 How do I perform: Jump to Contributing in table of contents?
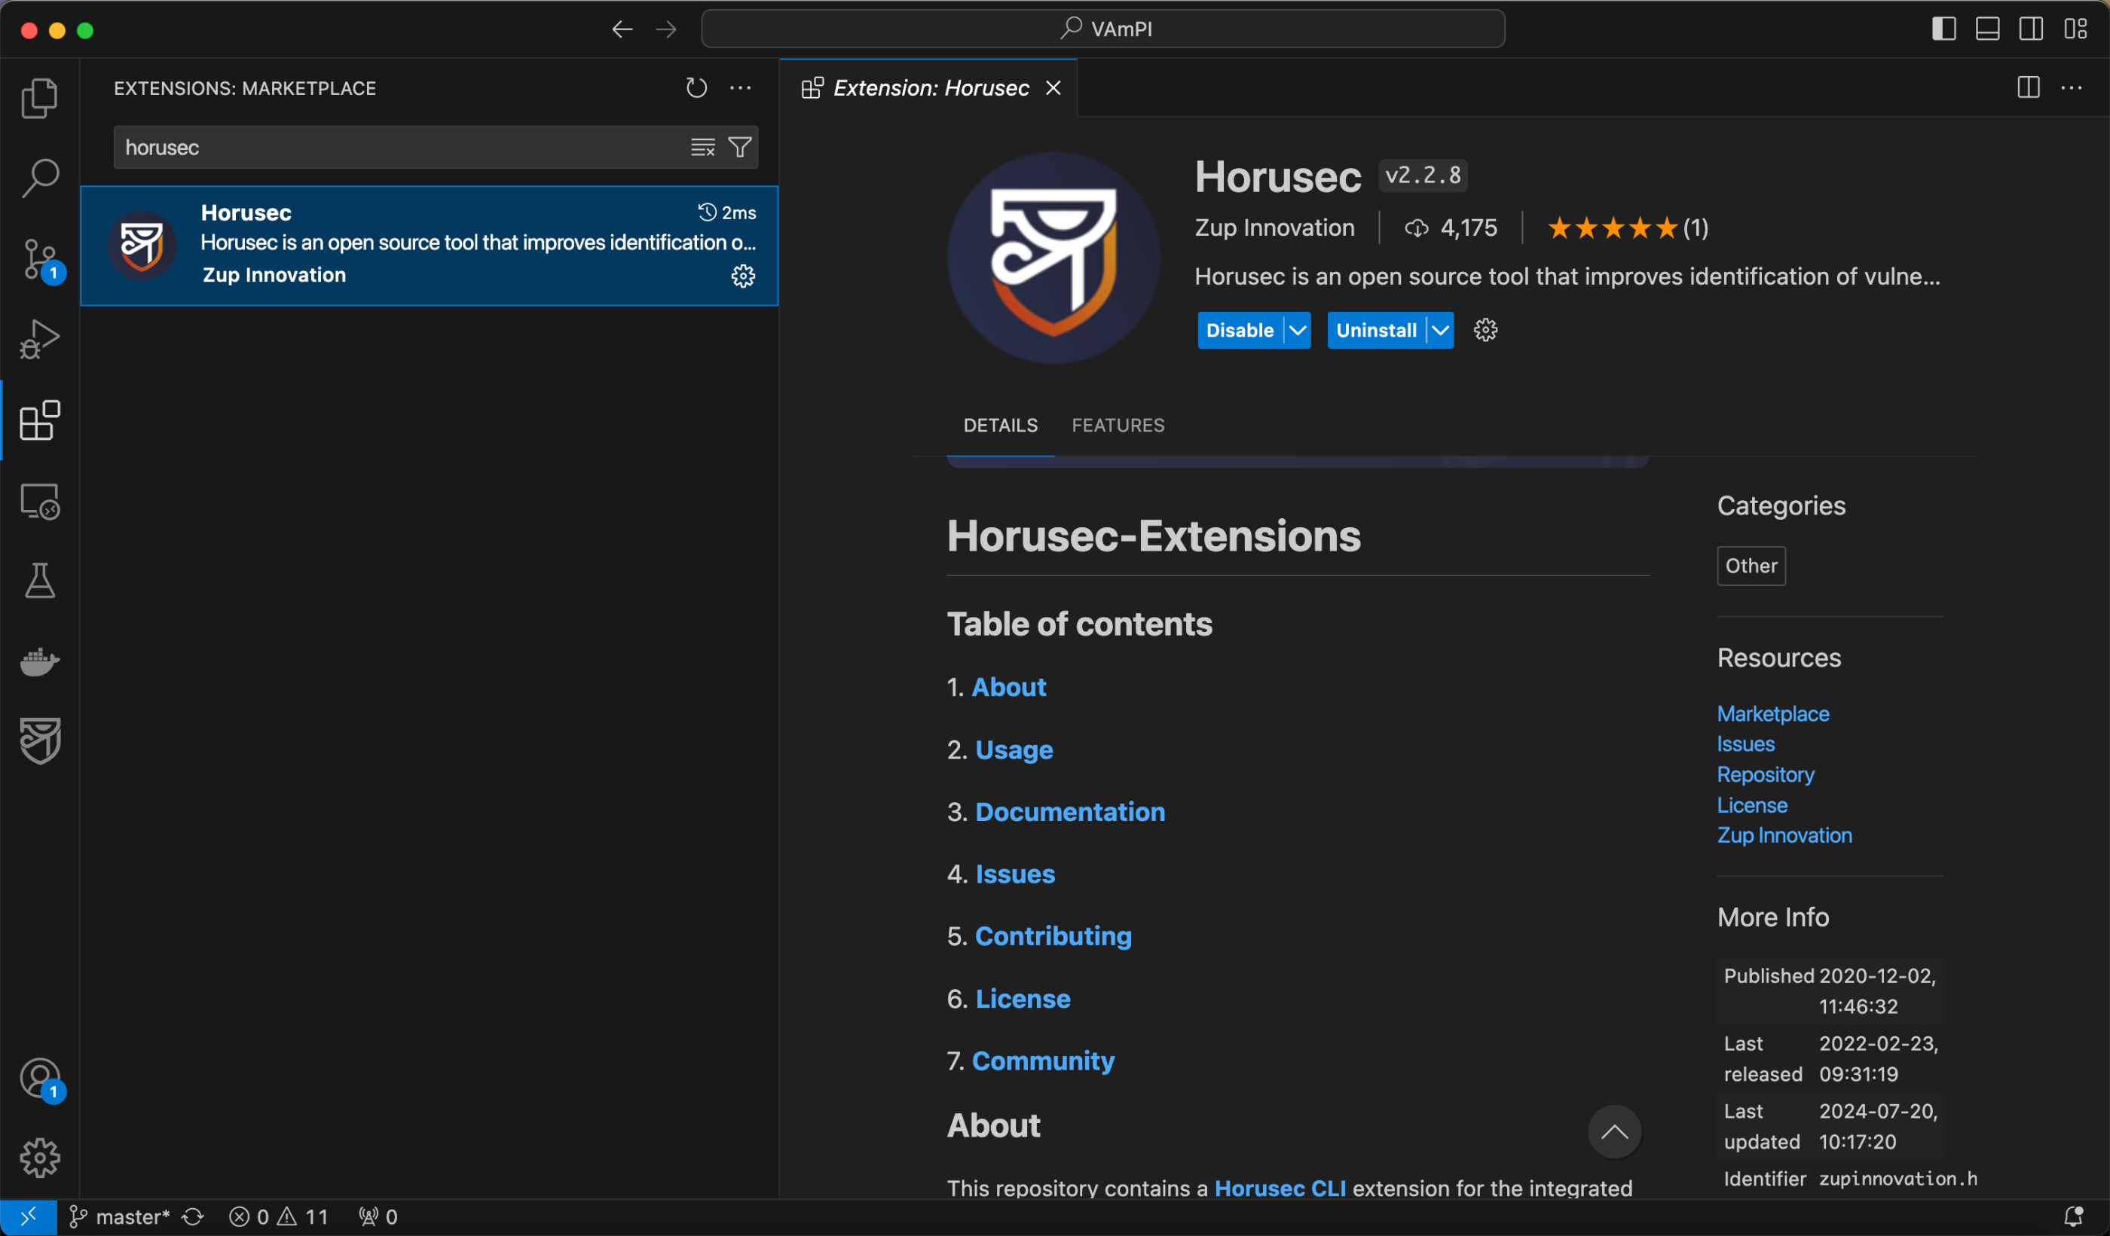point(1053,935)
